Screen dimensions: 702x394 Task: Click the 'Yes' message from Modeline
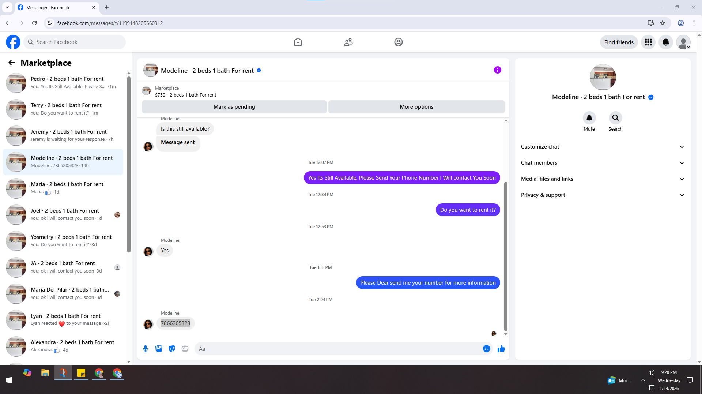(x=165, y=251)
